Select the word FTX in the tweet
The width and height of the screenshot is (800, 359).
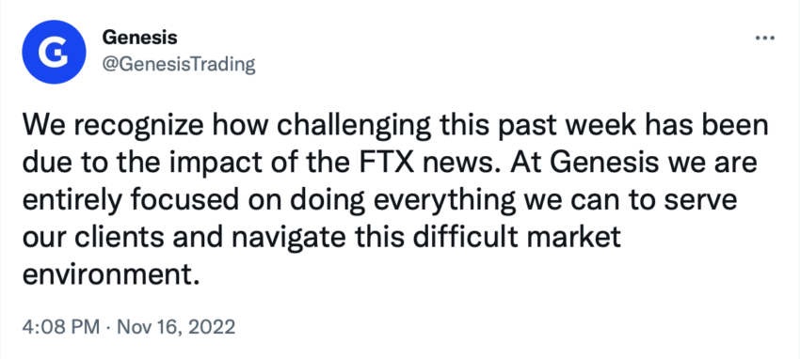pos(402,164)
